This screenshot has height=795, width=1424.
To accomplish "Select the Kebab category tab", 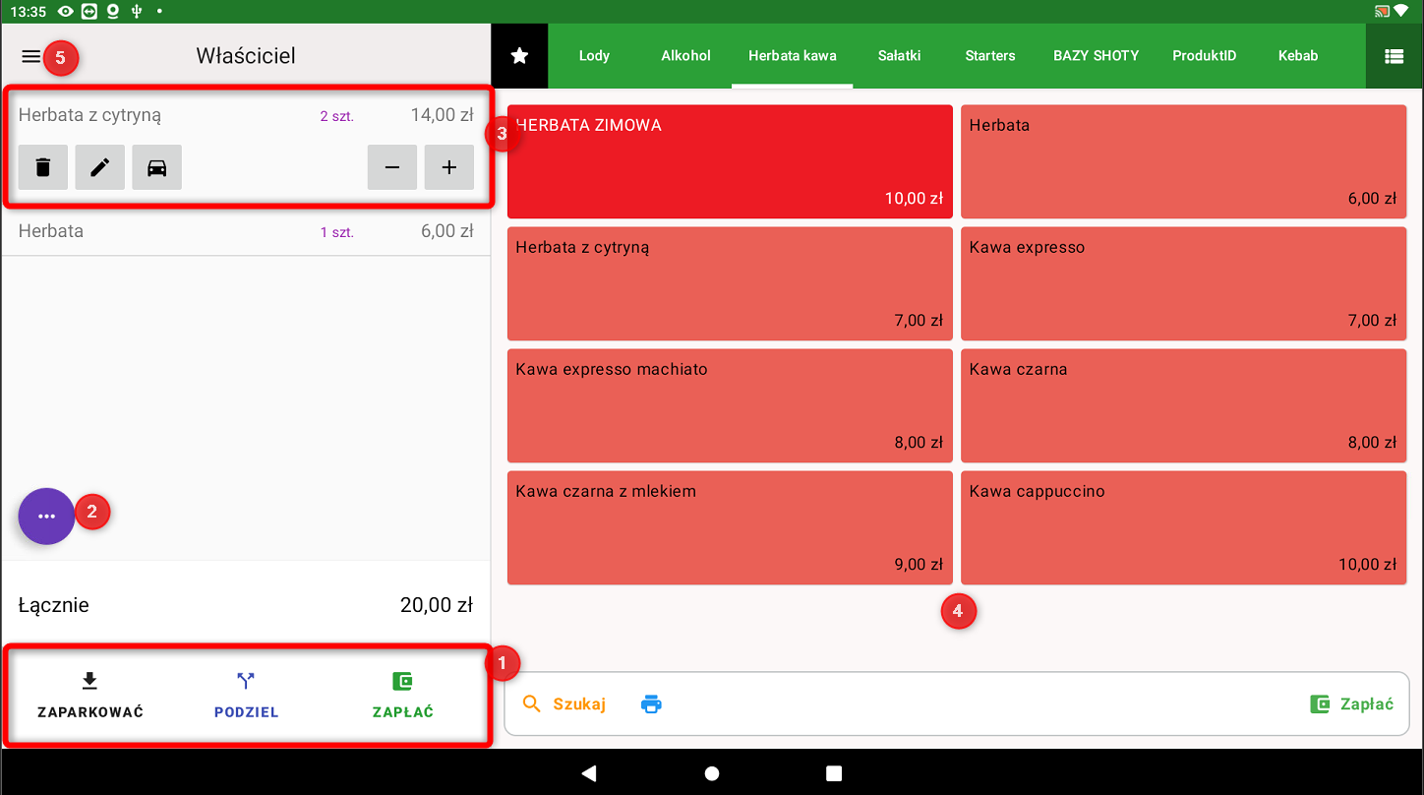I will 1297,56.
